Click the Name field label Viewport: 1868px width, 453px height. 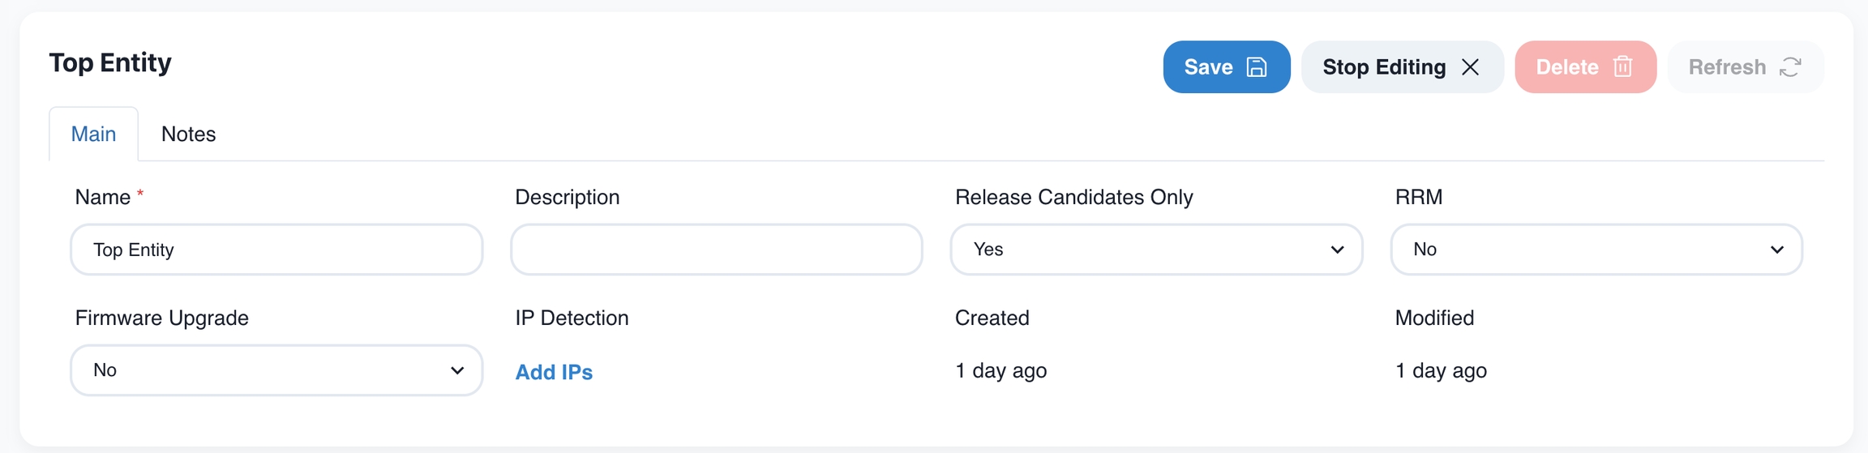(x=102, y=198)
